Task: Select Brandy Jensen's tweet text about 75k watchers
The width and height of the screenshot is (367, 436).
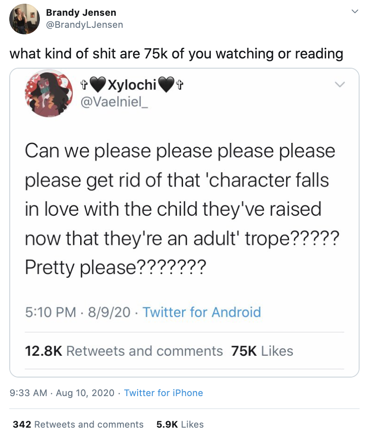Action: coord(176,53)
